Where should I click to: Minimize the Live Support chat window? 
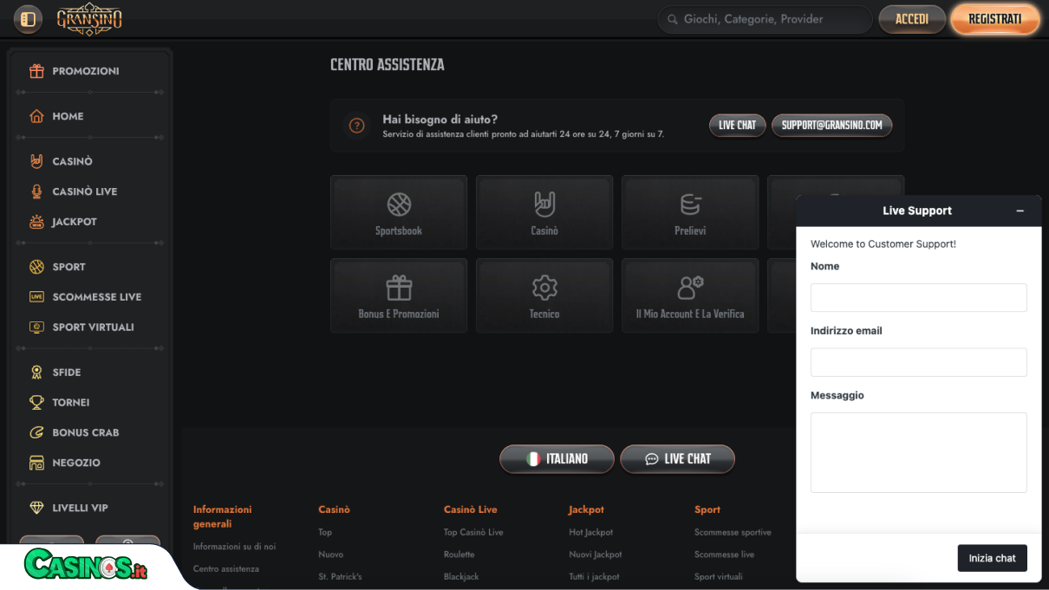coord(1020,211)
